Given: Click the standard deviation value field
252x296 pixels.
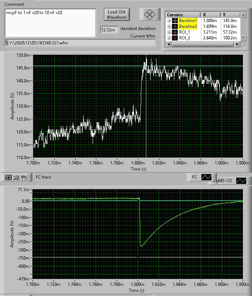Looking at the screenshot, I should coord(108,30).
